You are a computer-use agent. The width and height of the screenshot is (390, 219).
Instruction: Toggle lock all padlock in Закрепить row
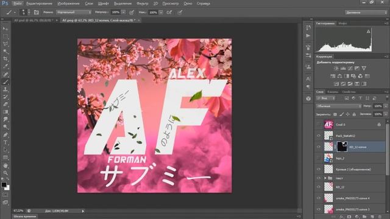pos(354,114)
